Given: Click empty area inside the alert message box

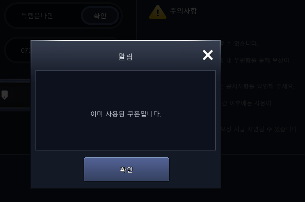Looking at the screenshot, I should point(126,87).
